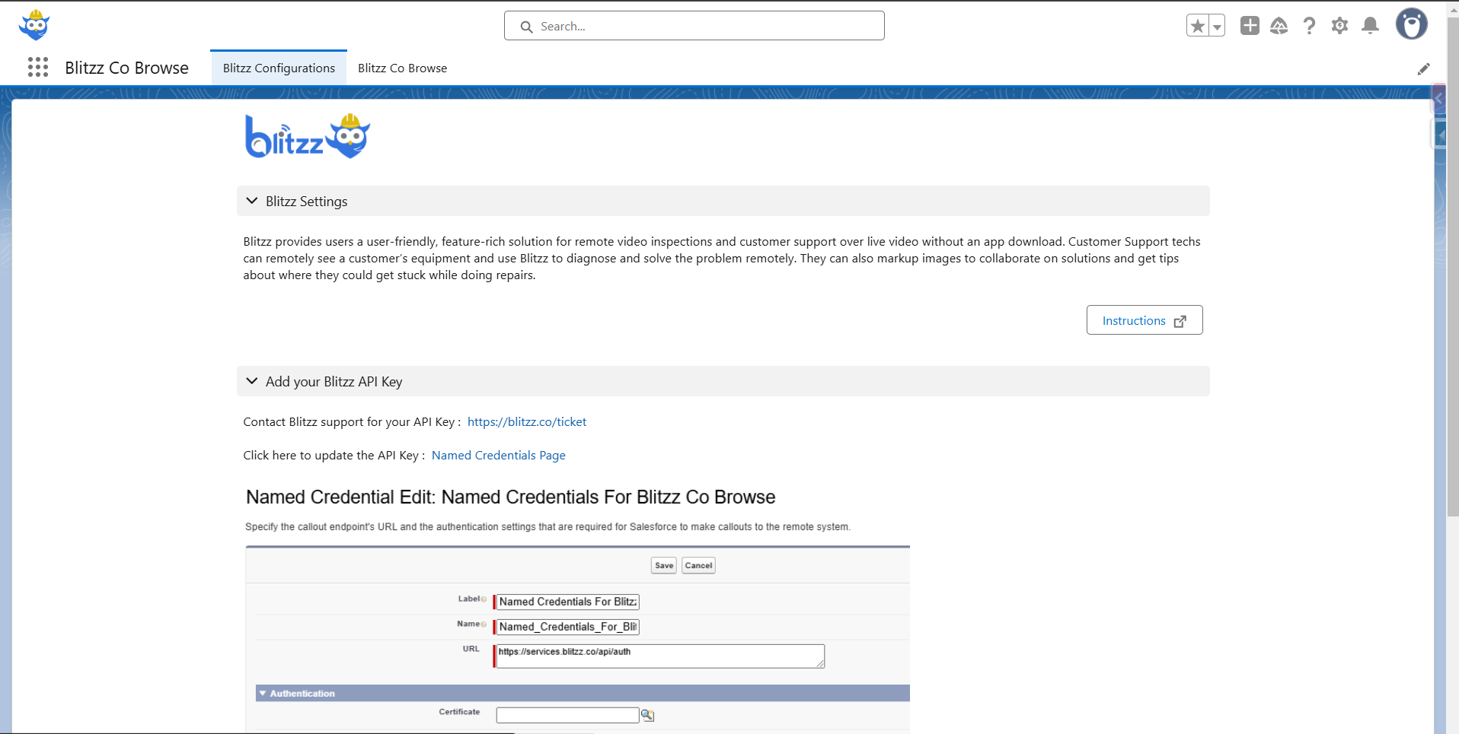The height and width of the screenshot is (734, 1459).
Task: Click the Save button in the credential form
Action: point(664,565)
